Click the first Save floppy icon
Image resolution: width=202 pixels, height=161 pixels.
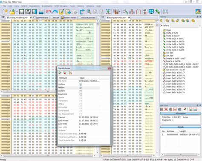[x=21, y=12]
